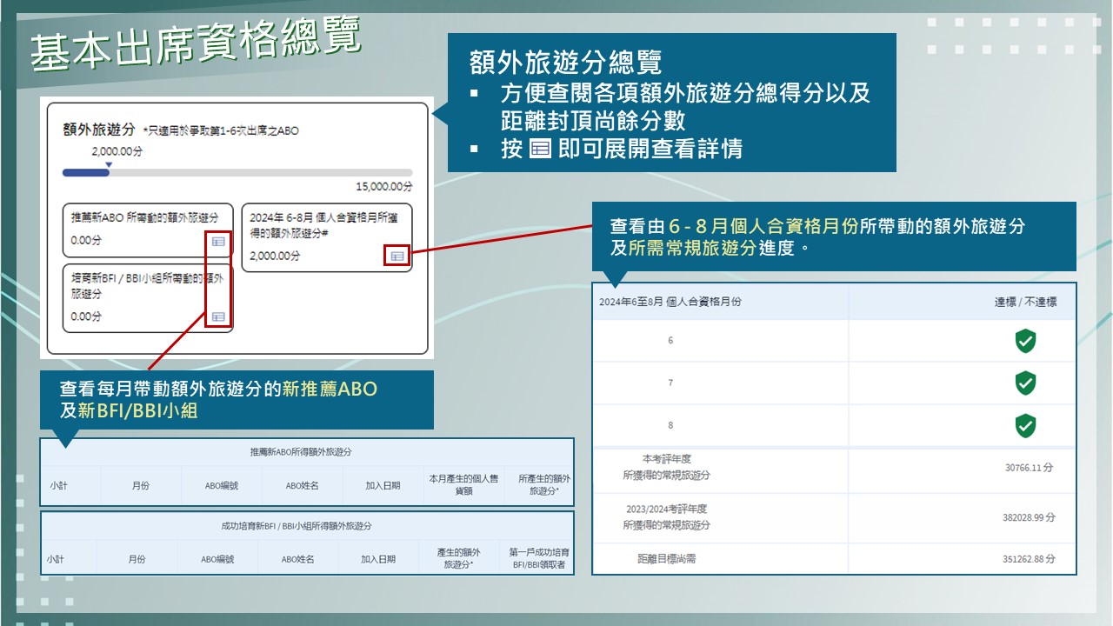Open details icon in 推薦新ABO所帶動 card
1113x626 pixels.
pyautogui.click(x=218, y=242)
